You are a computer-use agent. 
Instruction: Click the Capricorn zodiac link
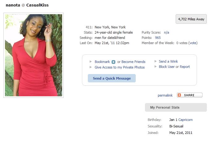(x=186, y=120)
